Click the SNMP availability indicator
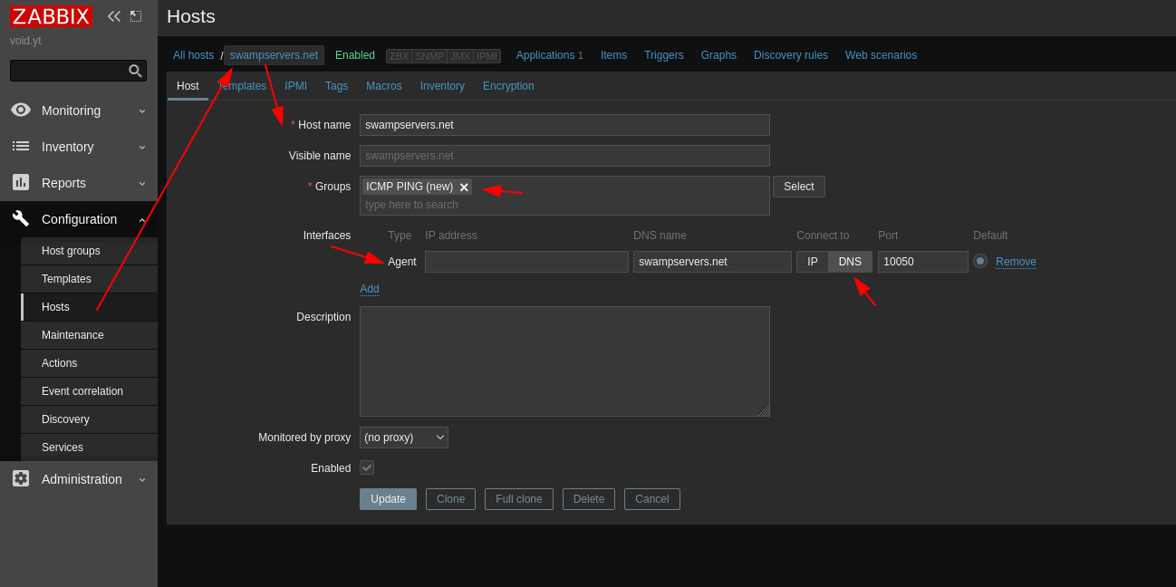Image resolution: width=1176 pixels, height=587 pixels. [429, 56]
